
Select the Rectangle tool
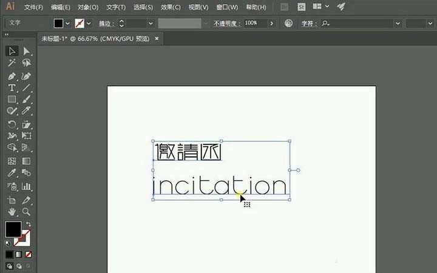click(x=12, y=99)
